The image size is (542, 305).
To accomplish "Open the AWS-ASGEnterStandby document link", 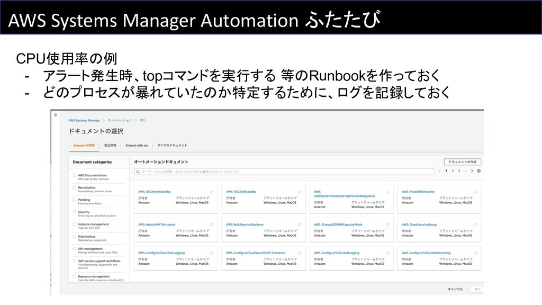I will [154, 192].
